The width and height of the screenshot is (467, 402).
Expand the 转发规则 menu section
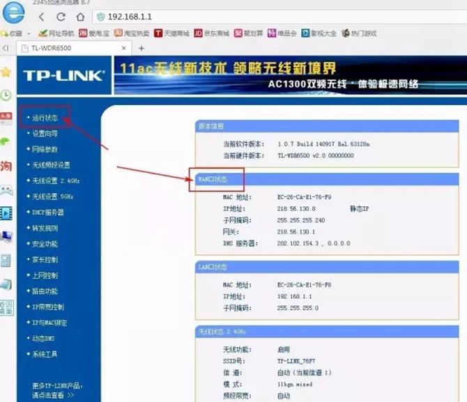(x=45, y=228)
